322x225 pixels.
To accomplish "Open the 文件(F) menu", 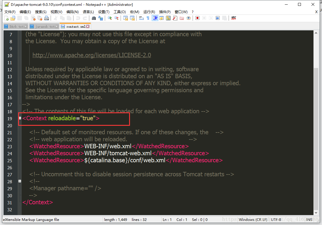I will pyautogui.click(x=10, y=12).
